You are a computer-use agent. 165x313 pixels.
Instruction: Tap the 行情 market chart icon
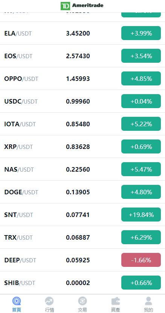[49, 301]
